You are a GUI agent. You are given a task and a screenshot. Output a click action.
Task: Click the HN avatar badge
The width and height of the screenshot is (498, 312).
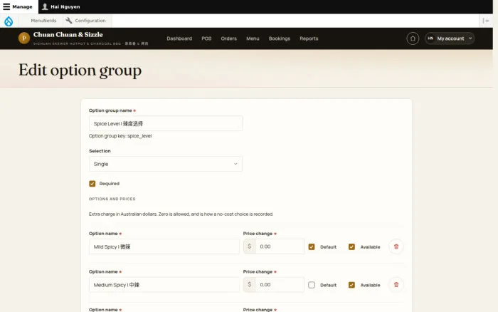tap(430, 38)
